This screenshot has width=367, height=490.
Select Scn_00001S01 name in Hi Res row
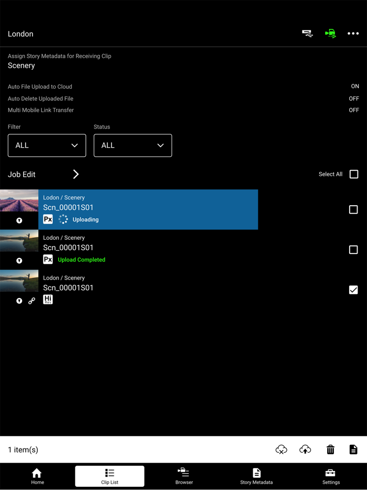pyautogui.click(x=68, y=288)
